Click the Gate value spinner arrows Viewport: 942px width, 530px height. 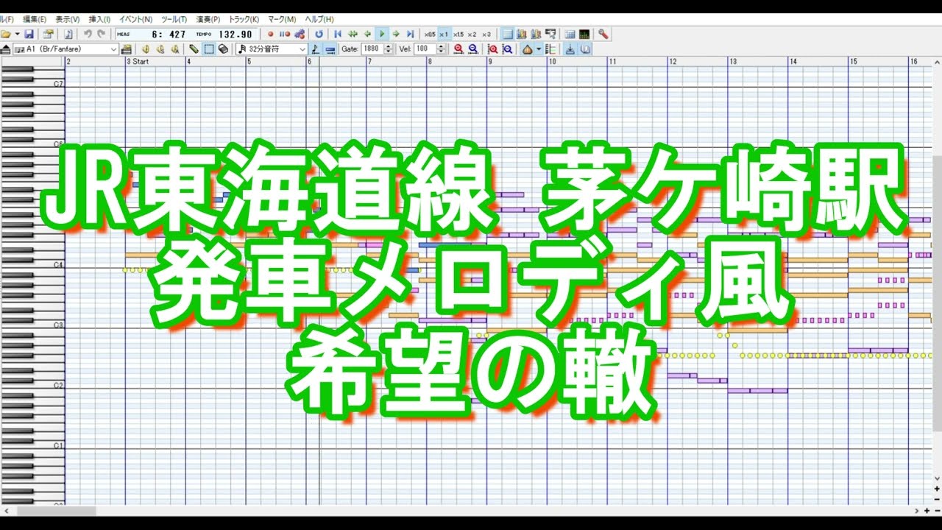[389, 49]
